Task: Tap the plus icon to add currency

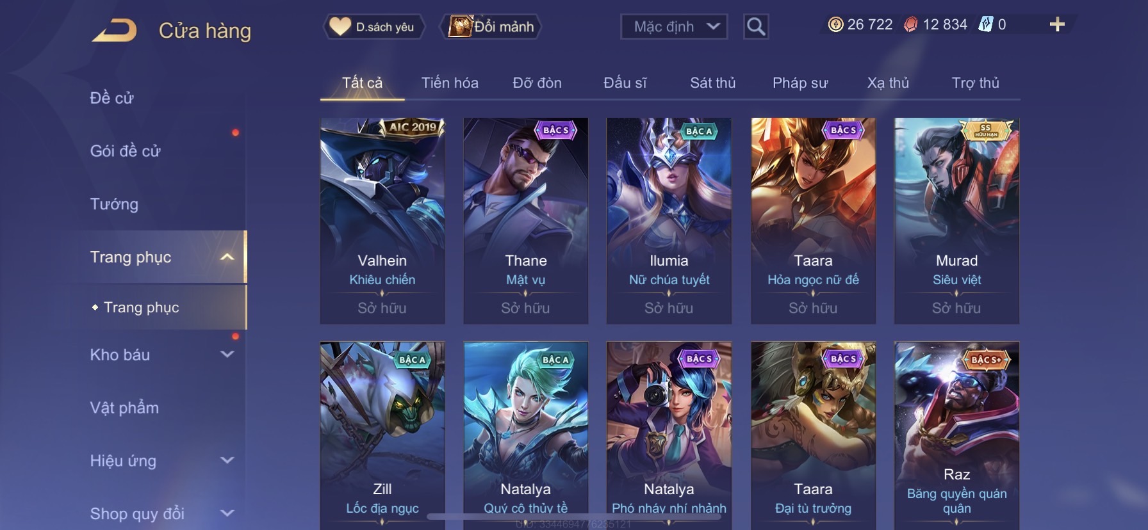Action: pyautogui.click(x=1057, y=24)
